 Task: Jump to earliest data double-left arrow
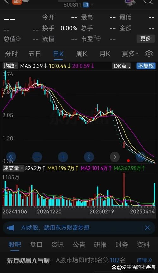(11, 157)
